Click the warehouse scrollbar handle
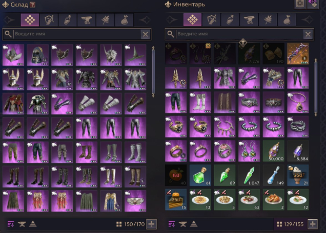 click(153, 72)
